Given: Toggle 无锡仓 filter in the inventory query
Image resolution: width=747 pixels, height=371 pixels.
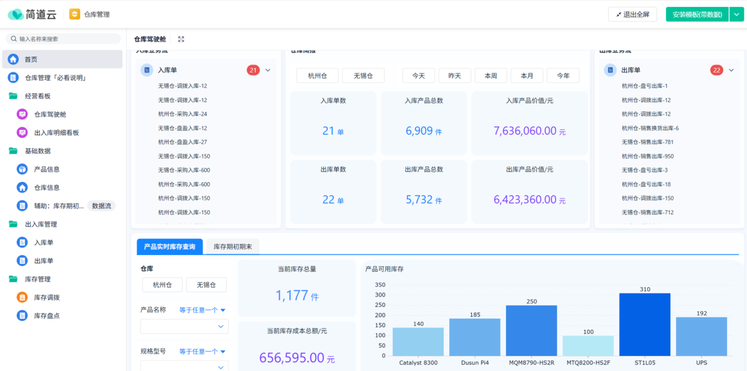Looking at the screenshot, I should coord(206,285).
